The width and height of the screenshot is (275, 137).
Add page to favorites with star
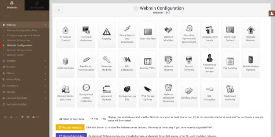136,8
